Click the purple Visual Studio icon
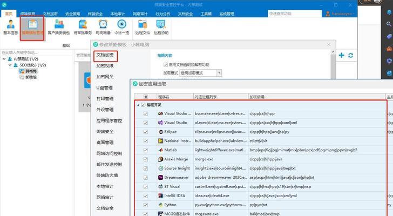The image size is (393, 216). pyautogui.click(x=161, y=123)
